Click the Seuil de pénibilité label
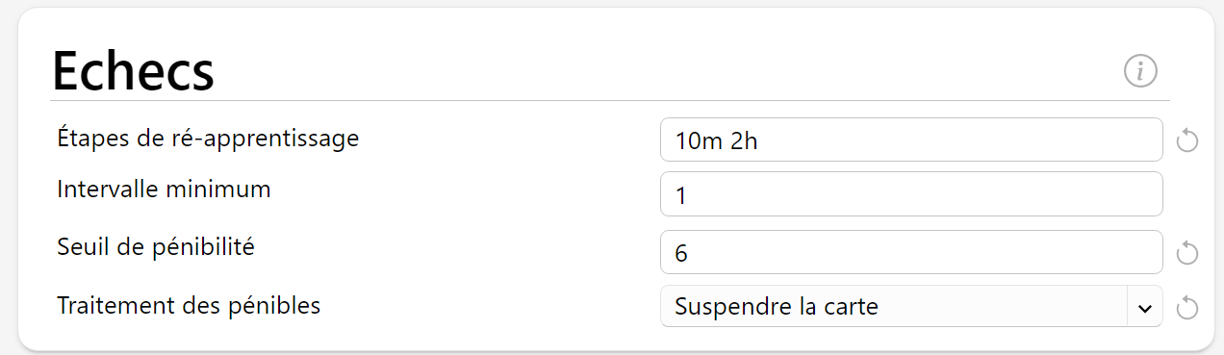1224x355 pixels. coord(155,247)
